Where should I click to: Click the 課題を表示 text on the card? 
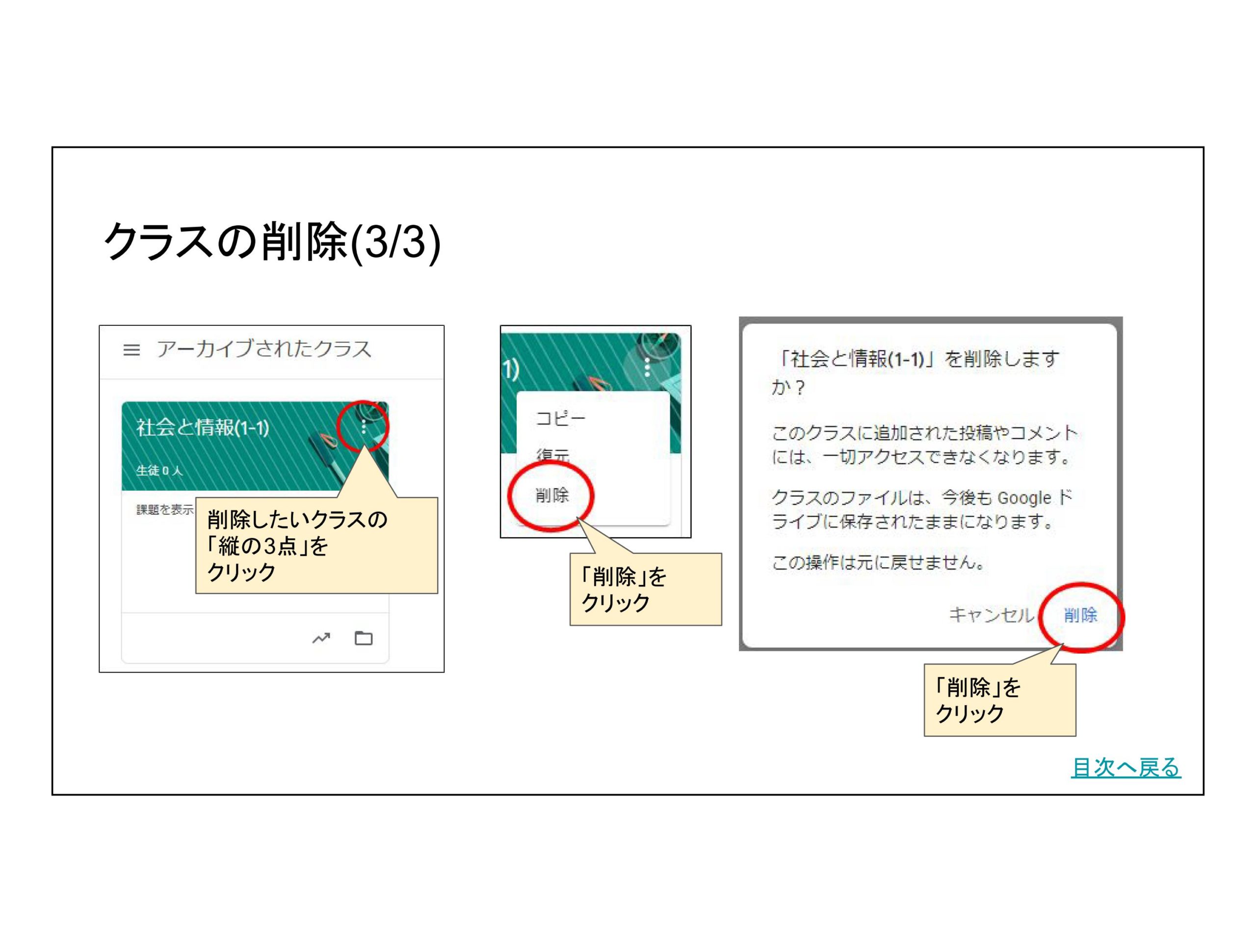pos(165,509)
